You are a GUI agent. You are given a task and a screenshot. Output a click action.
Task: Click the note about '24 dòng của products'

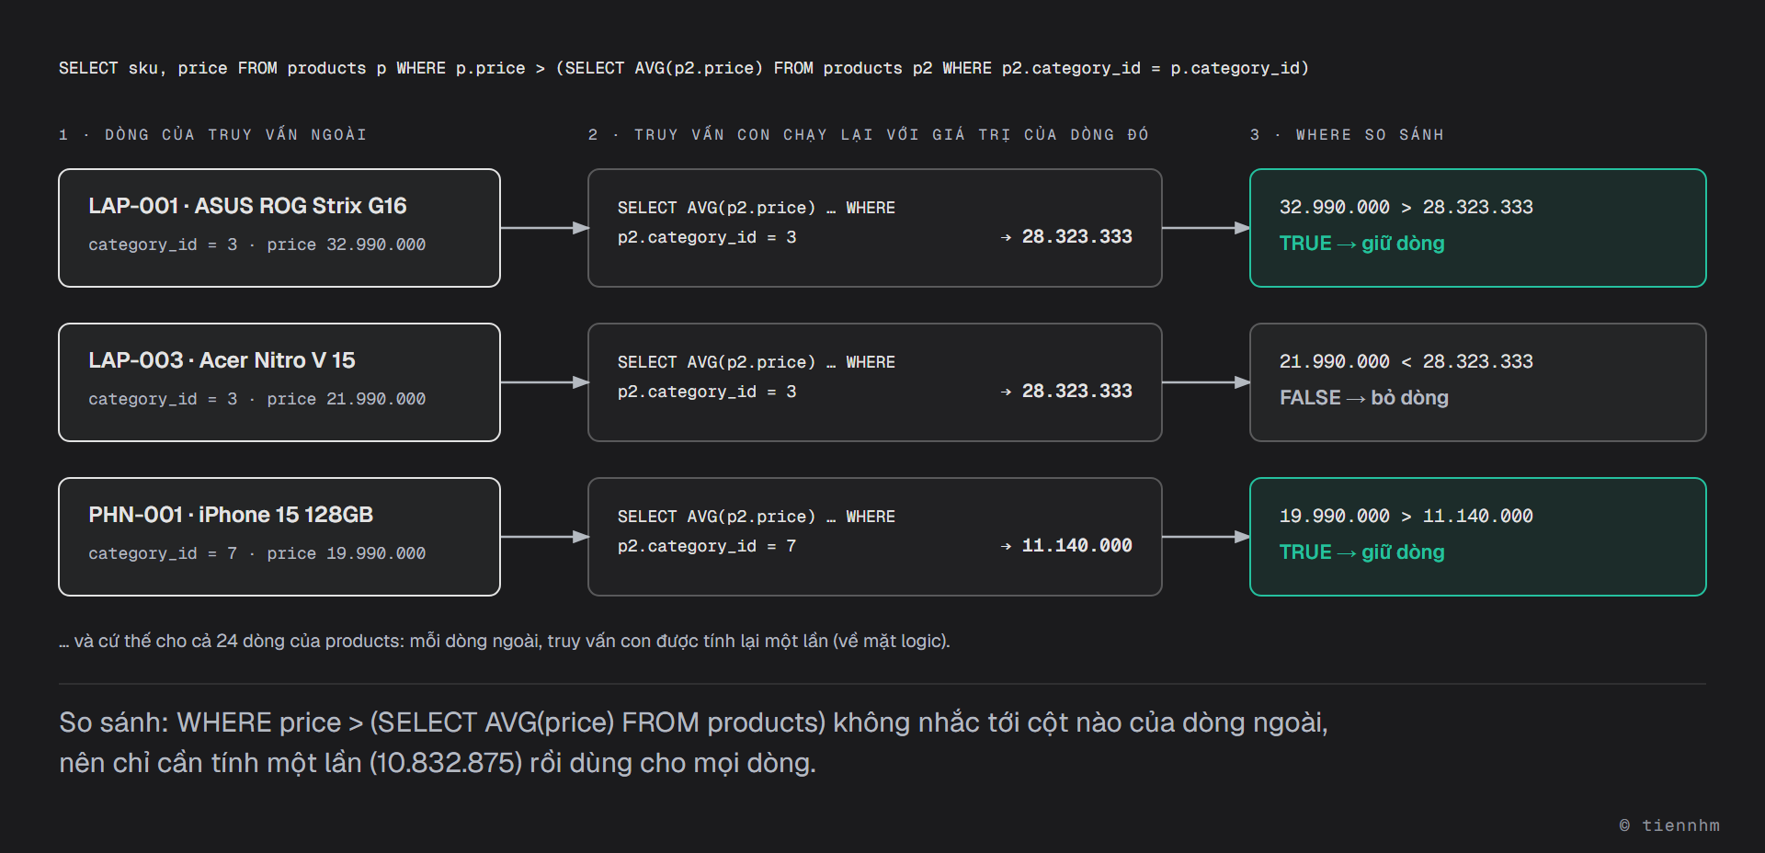[x=505, y=641]
